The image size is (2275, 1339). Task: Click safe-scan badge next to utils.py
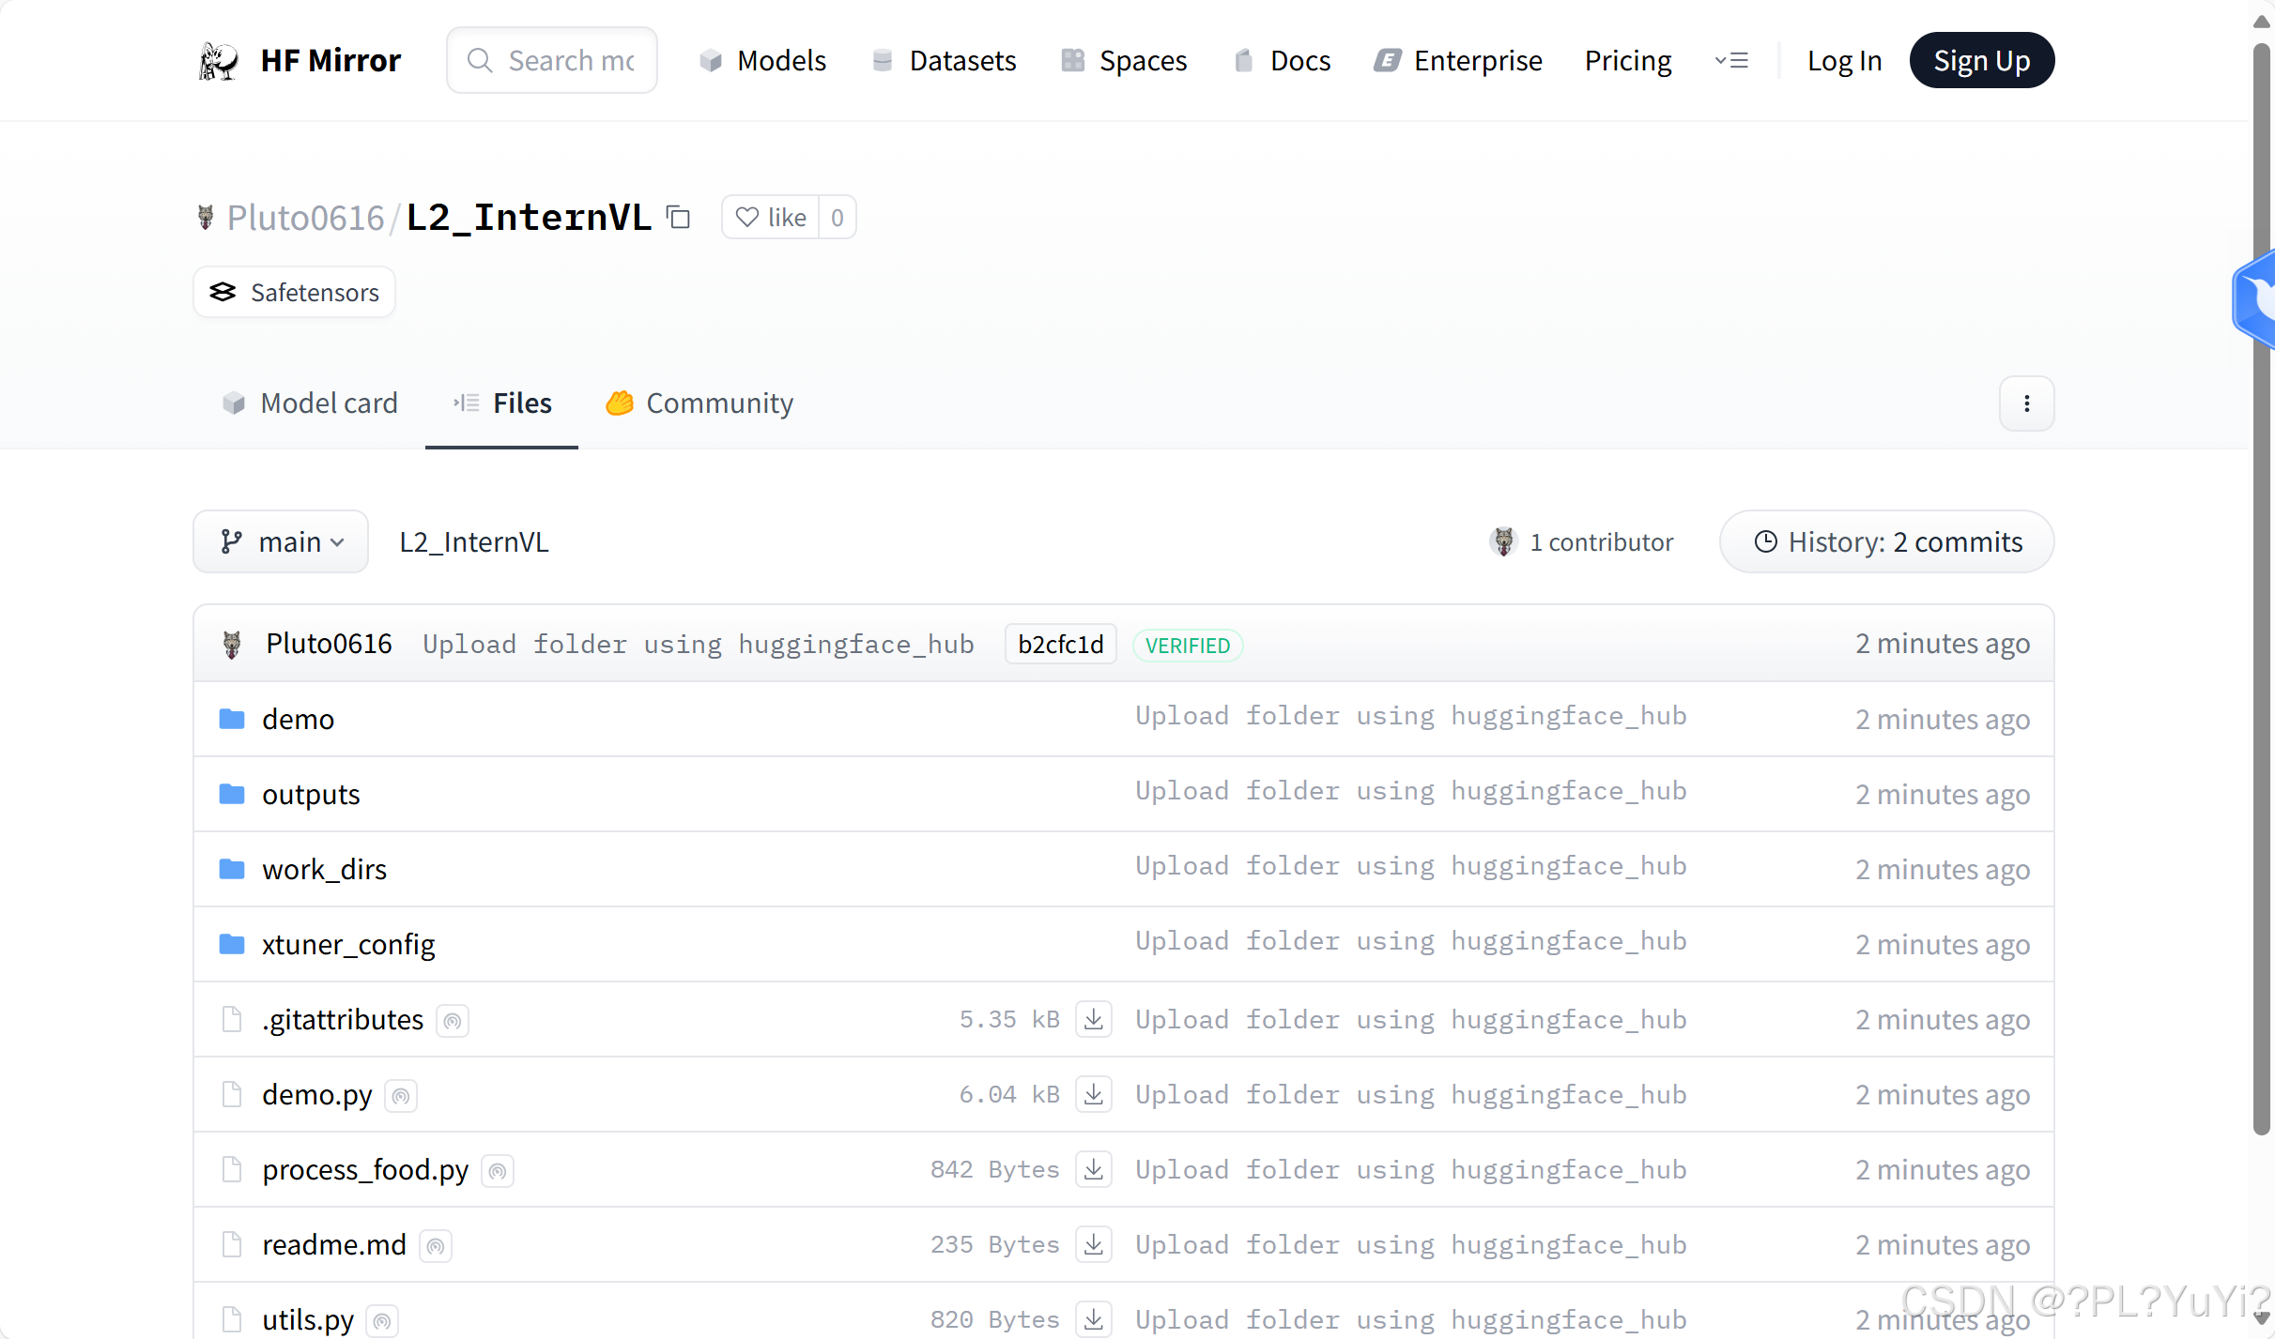pyautogui.click(x=382, y=1321)
